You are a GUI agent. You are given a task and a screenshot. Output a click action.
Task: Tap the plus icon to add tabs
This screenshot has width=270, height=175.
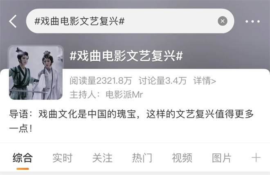[256, 157]
